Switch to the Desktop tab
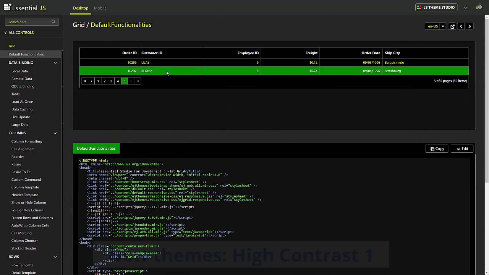The height and width of the screenshot is (275, 489). tap(81, 8)
